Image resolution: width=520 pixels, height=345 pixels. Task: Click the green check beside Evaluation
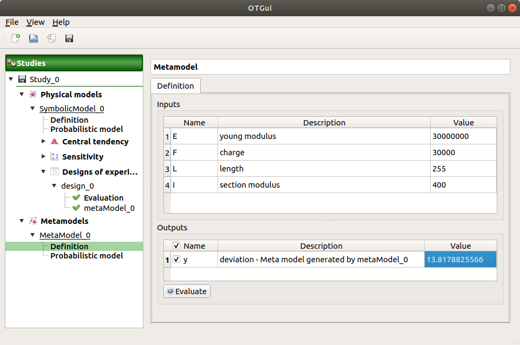click(x=76, y=197)
